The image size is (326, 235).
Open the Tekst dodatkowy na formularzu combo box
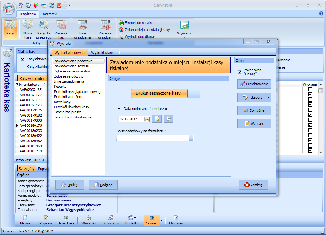[191, 138]
